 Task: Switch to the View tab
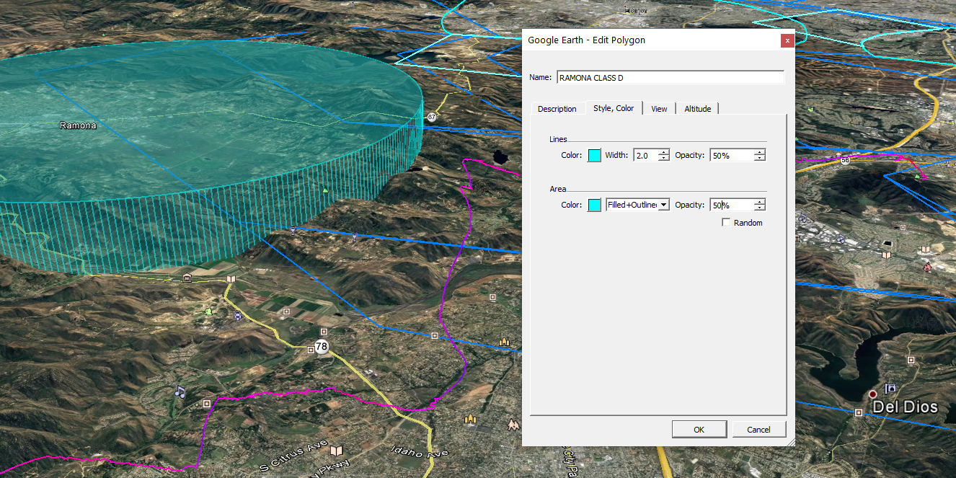[x=659, y=108]
